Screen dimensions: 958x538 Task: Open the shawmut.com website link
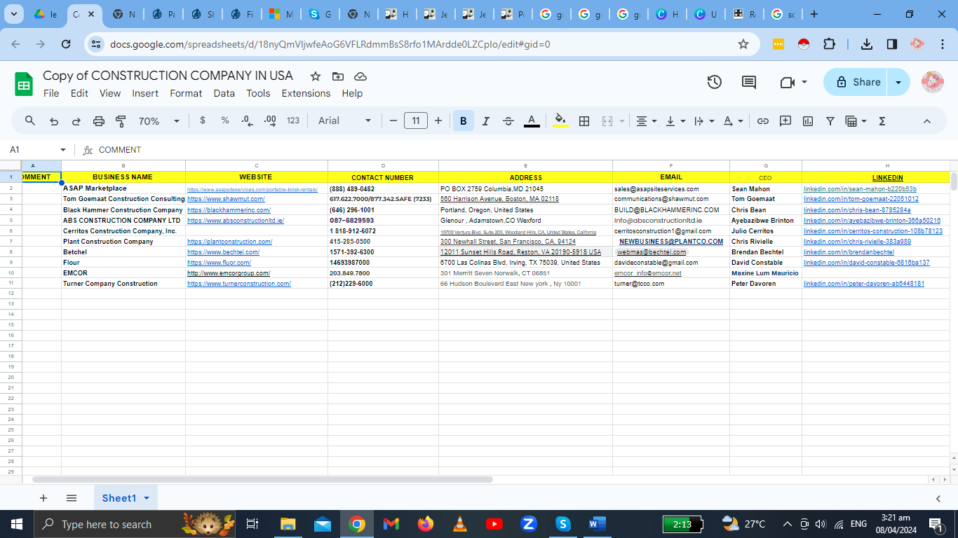coord(226,199)
